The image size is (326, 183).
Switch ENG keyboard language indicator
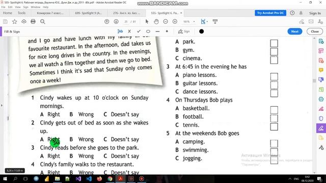click(x=296, y=178)
